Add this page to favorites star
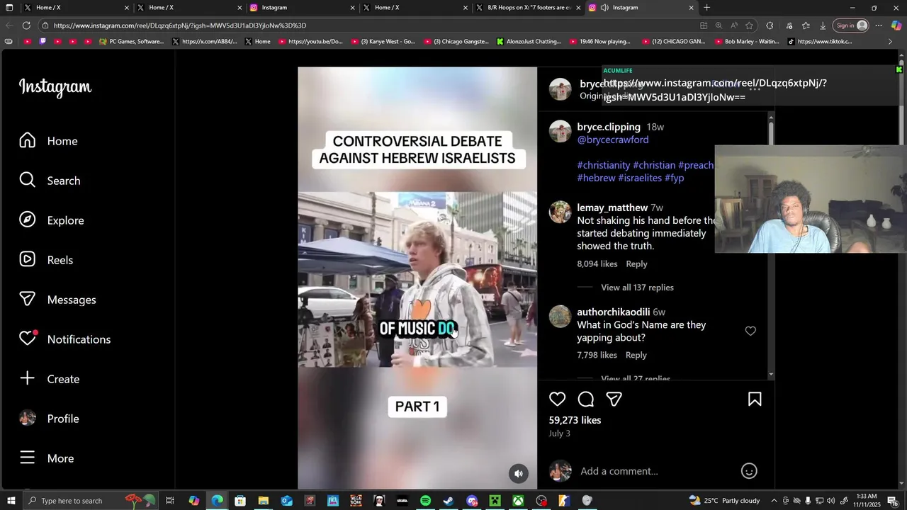 coord(749,25)
